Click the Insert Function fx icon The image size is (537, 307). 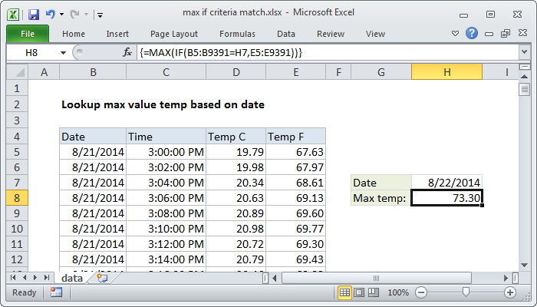[x=127, y=52]
